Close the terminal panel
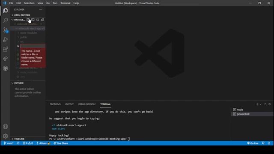This screenshot has width=274, height=154. point(269,104)
